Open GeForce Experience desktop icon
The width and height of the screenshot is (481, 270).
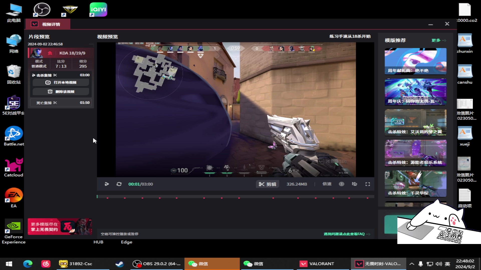14,231
